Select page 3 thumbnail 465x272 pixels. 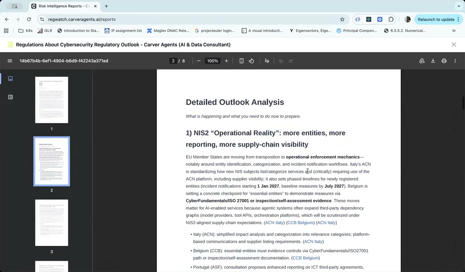[x=52, y=223]
